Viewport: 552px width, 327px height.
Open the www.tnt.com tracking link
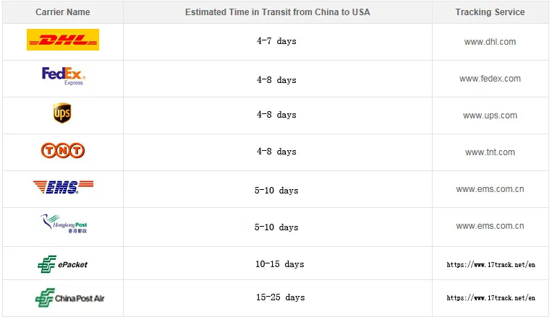pyautogui.click(x=490, y=152)
